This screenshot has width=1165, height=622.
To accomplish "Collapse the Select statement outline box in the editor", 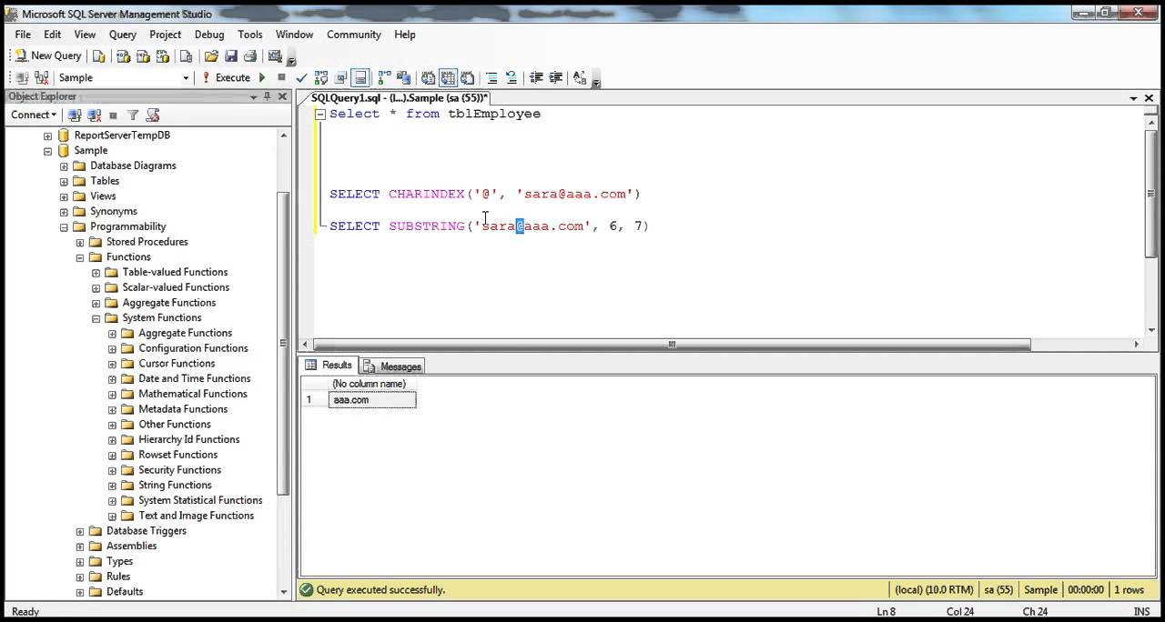I will click(320, 115).
